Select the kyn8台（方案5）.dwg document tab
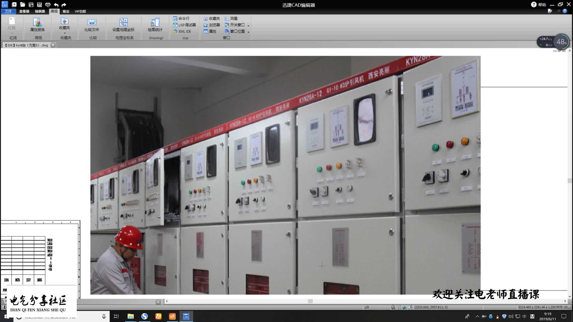 point(27,45)
